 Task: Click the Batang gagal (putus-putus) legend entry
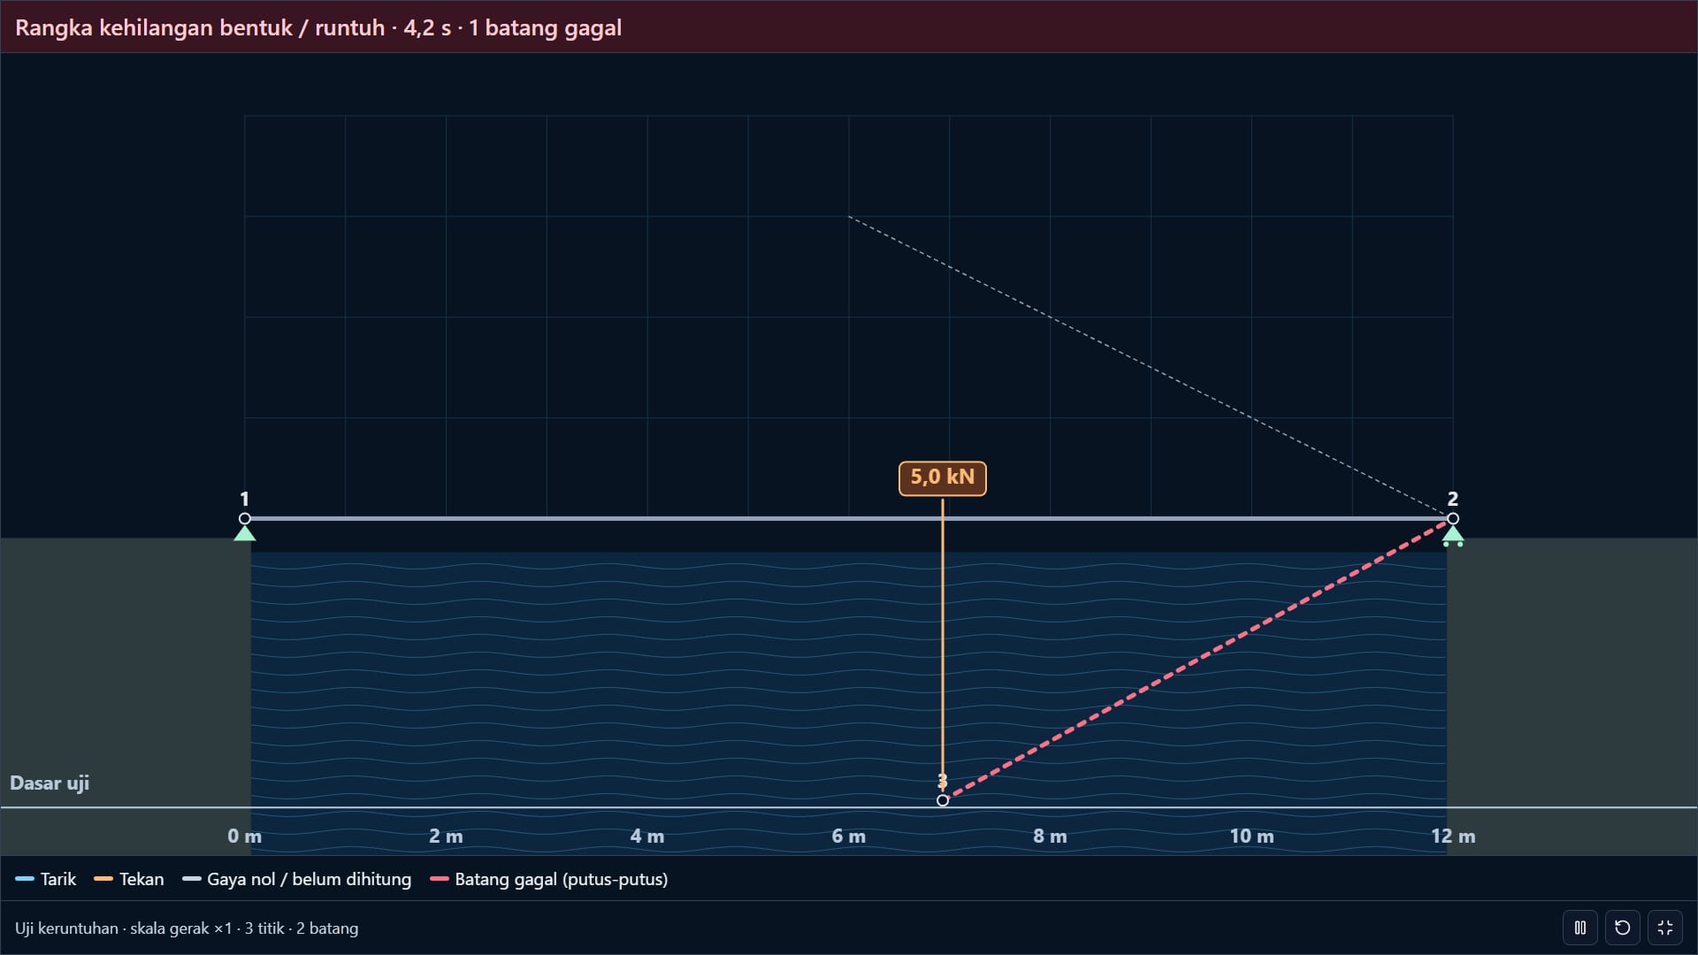click(549, 879)
